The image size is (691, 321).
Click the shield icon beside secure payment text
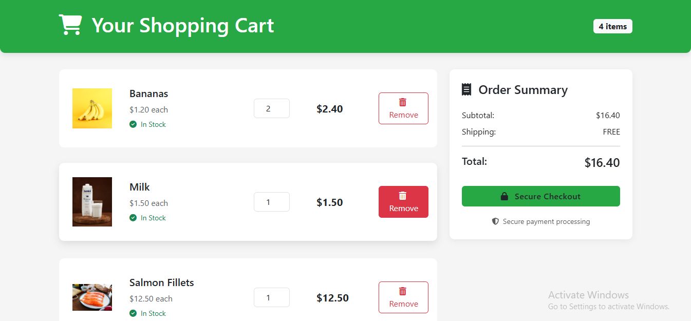pyautogui.click(x=495, y=221)
